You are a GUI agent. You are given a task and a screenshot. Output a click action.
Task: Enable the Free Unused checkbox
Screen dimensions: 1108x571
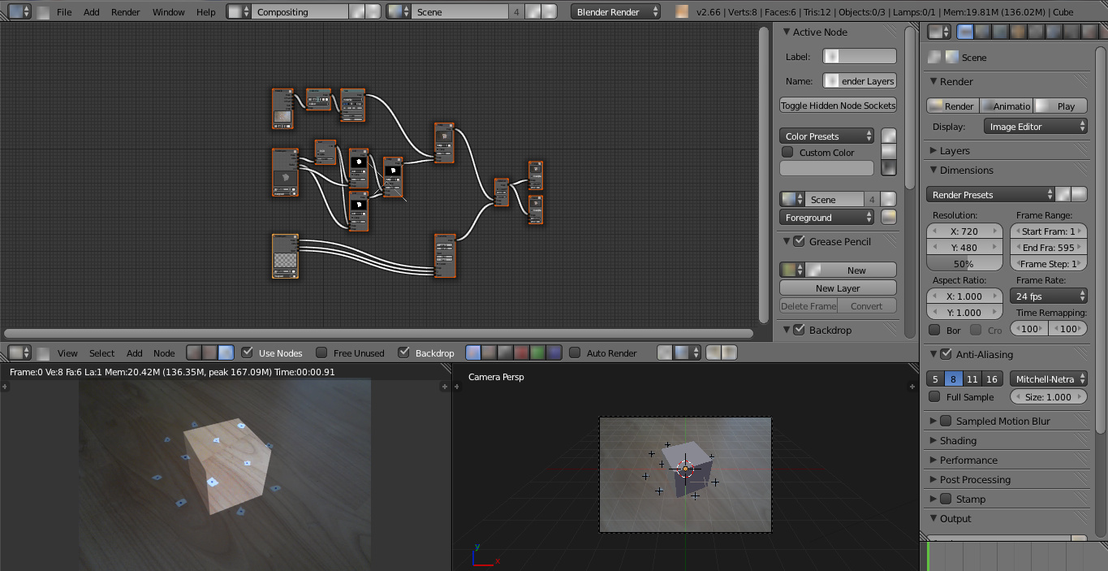[x=321, y=353]
